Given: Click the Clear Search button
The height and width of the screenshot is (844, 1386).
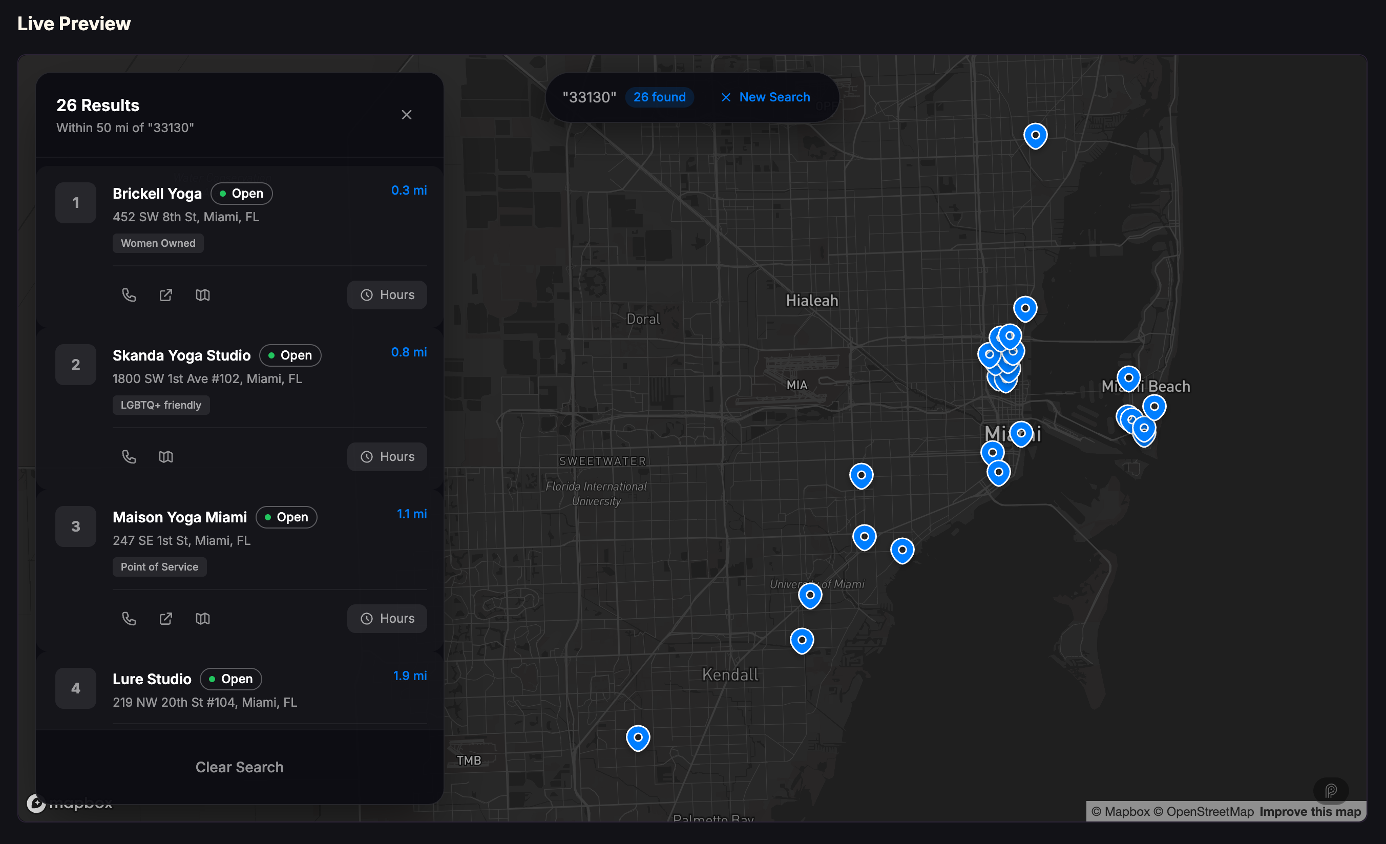Looking at the screenshot, I should tap(239, 767).
